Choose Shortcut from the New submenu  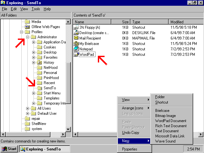(171, 102)
